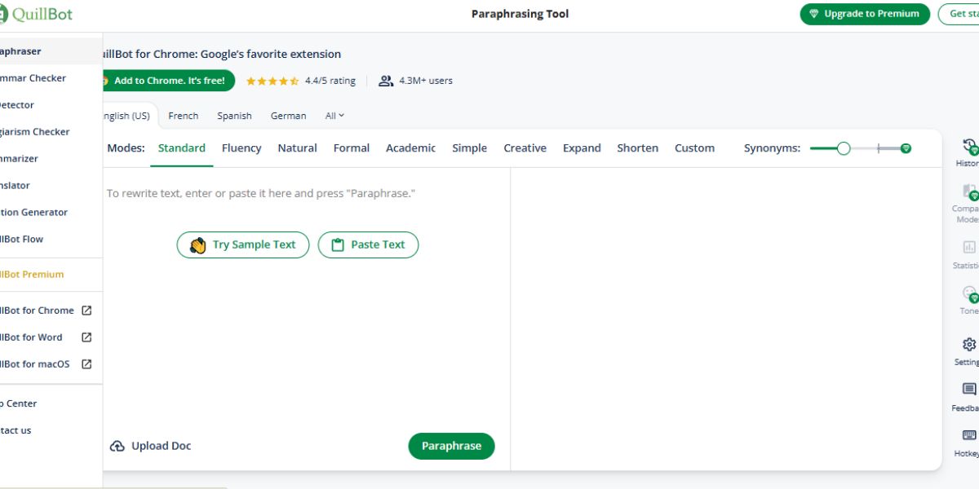The height and width of the screenshot is (489, 979).
Task: Click Upgrade to Premium button
Action: (865, 14)
